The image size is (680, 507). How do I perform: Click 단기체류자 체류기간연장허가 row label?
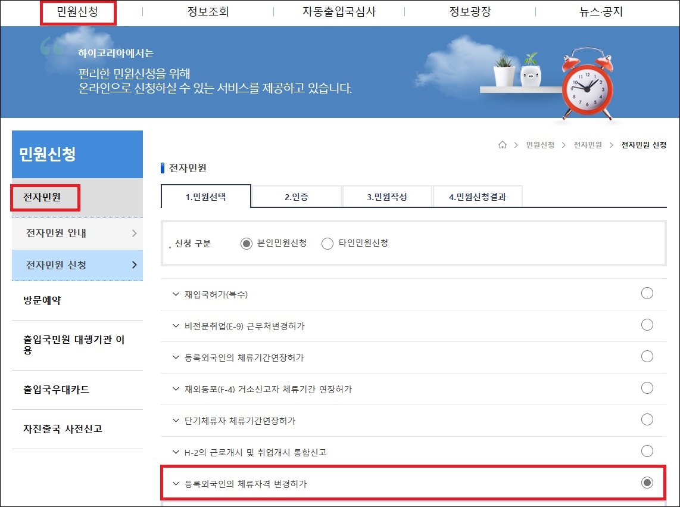(240, 421)
